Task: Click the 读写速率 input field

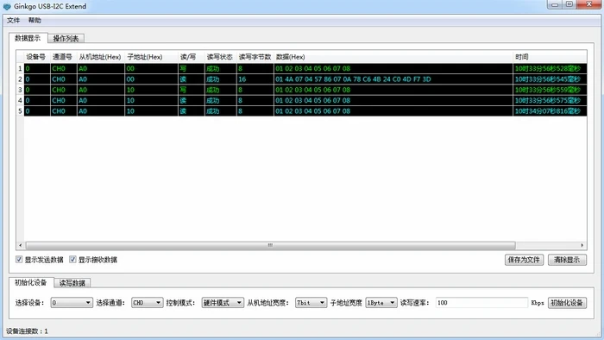Action: click(x=481, y=303)
